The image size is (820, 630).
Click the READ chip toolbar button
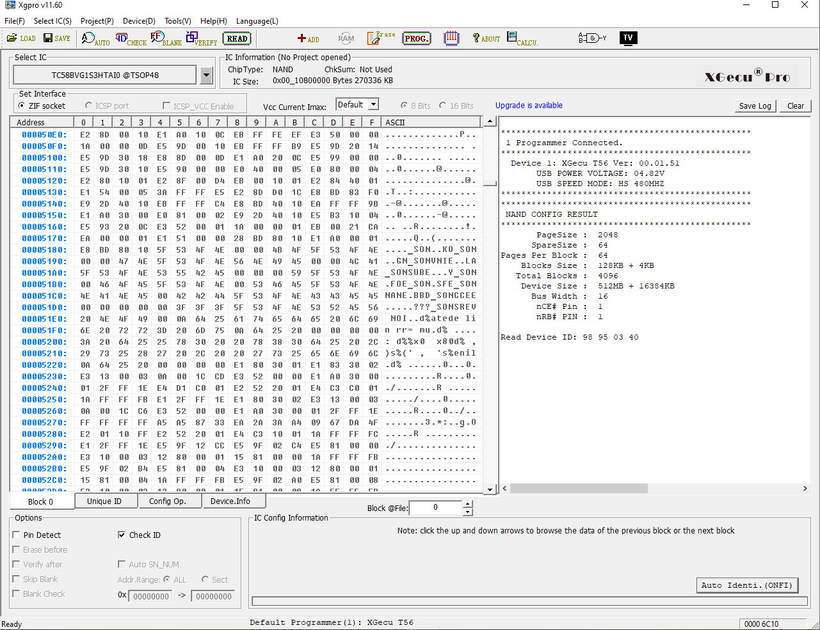pyautogui.click(x=237, y=39)
